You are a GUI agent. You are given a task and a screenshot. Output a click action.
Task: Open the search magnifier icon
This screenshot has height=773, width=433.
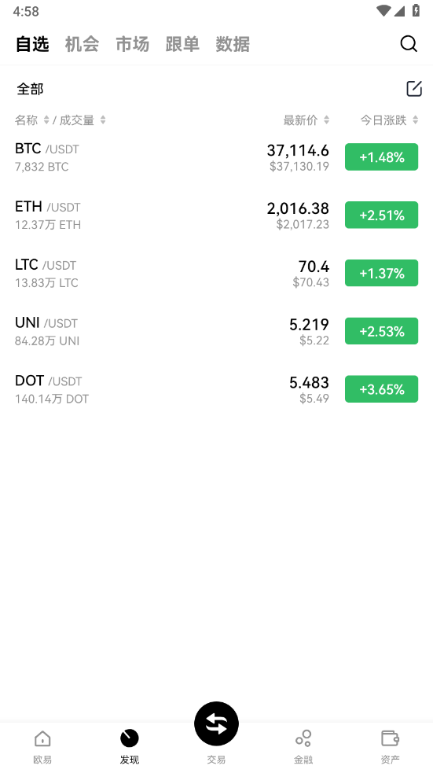coord(409,44)
